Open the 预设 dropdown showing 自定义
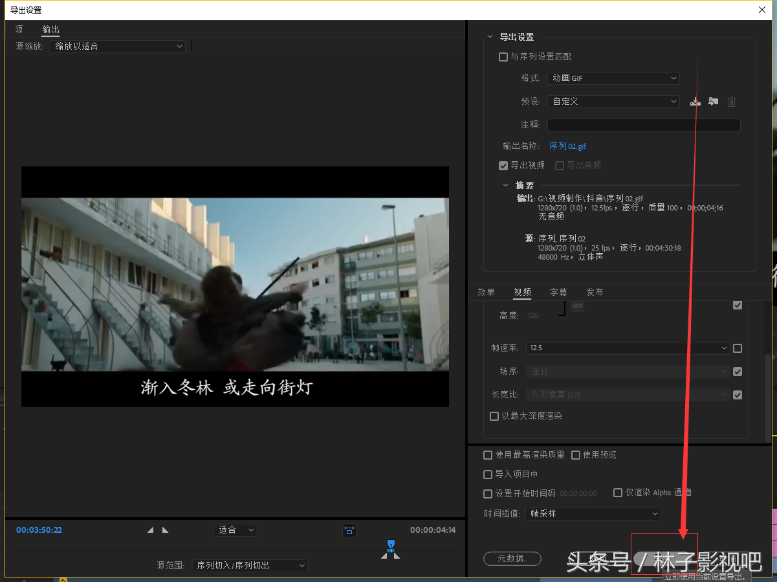 [613, 102]
